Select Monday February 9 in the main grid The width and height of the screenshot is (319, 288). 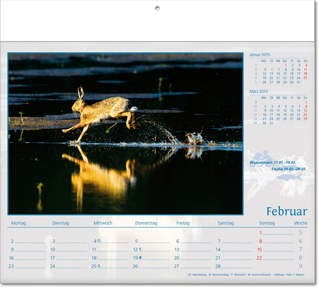pos(12,250)
